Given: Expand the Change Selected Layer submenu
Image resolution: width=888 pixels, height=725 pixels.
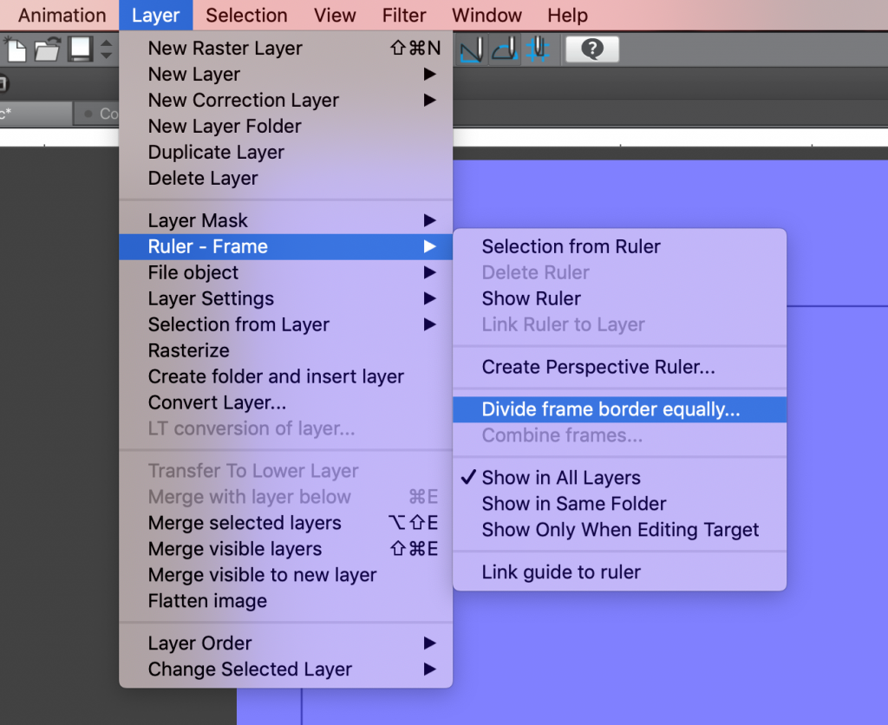Looking at the screenshot, I should coord(286,669).
